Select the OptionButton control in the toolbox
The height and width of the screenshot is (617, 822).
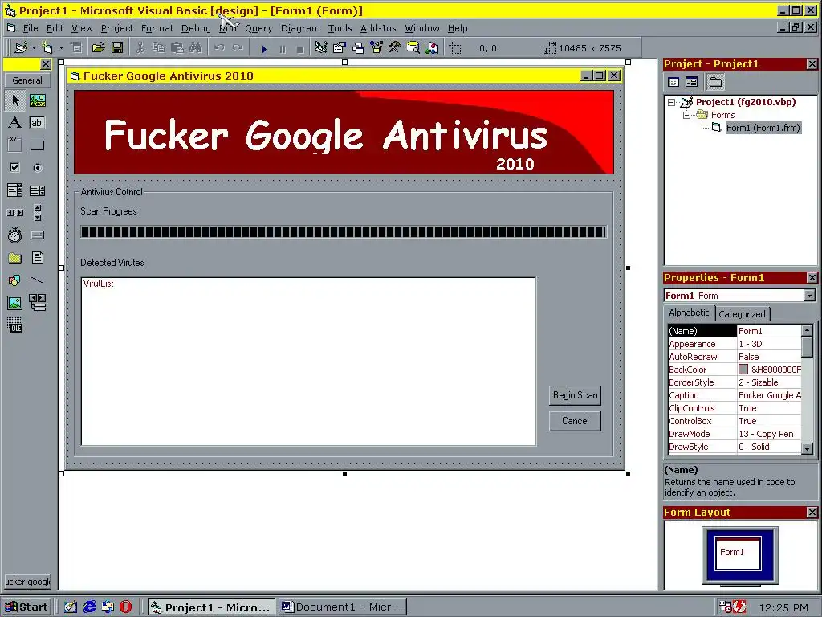click(x=37, y=168)
